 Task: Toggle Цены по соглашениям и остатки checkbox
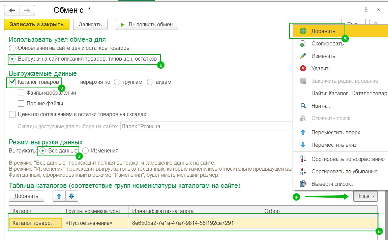click(x=13, y=114)
